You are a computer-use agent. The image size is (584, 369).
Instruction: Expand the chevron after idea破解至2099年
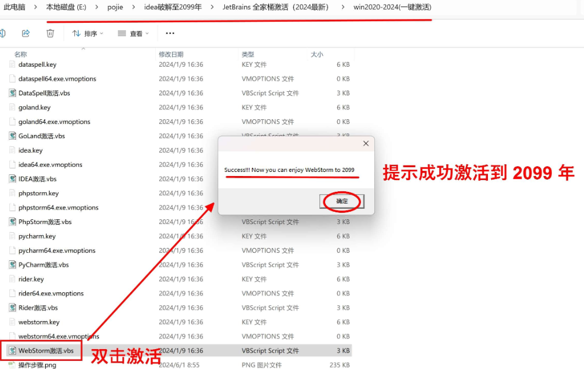[x=212, y=7]
